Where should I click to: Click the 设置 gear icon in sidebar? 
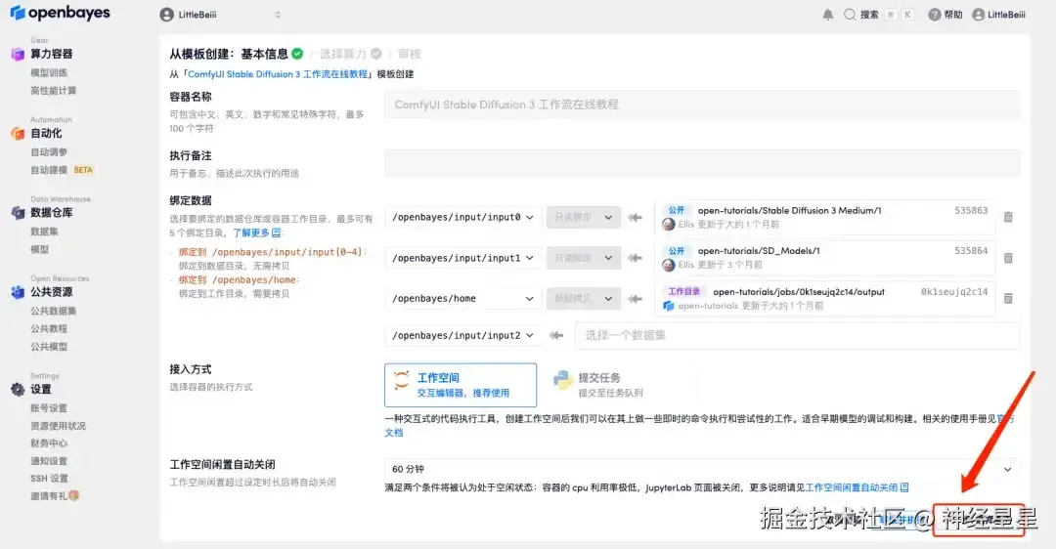click(18, 389)
